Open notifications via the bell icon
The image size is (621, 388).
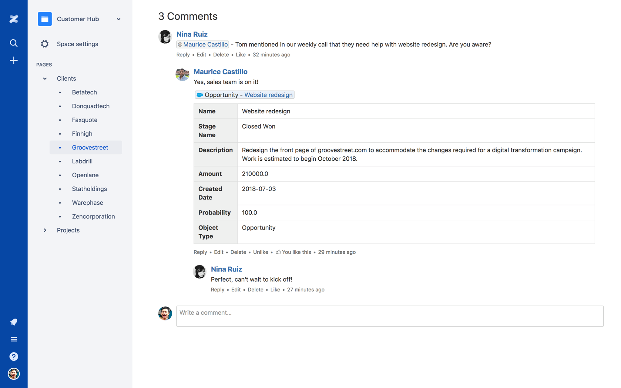click(x=14, y=322)
